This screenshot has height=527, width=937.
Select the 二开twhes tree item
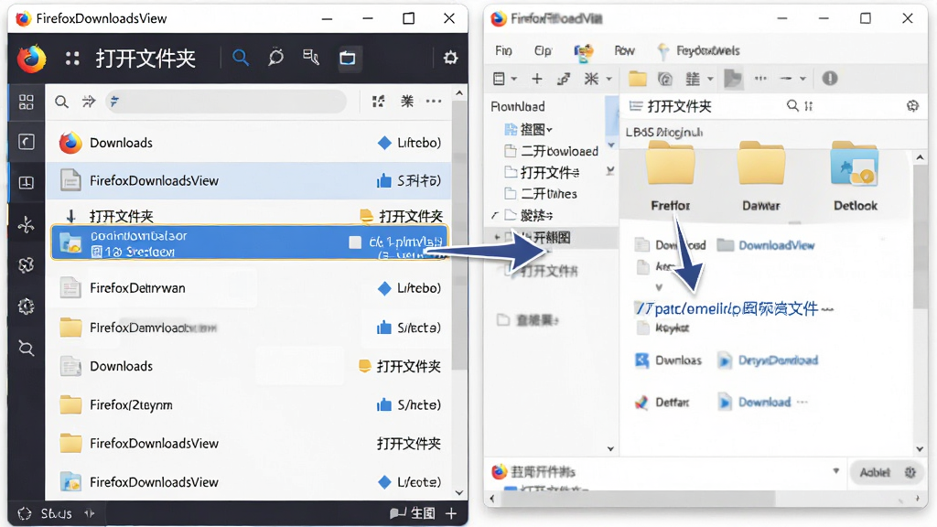(x=542, y=194)
